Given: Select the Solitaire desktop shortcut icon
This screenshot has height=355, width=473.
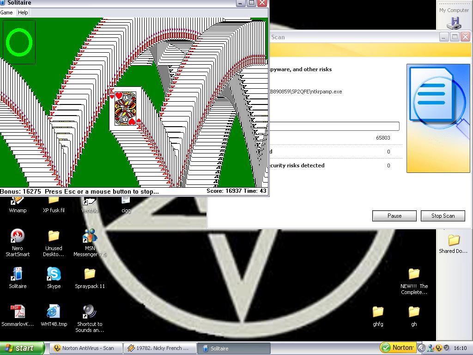Looking at the screenshot, I should (x=18, y=278).
